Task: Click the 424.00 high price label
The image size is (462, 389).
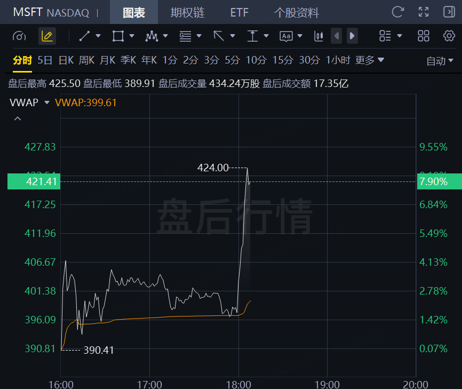Action: coord(213,168)
